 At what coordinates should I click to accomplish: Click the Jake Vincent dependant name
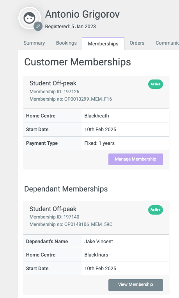coord(99,241)
